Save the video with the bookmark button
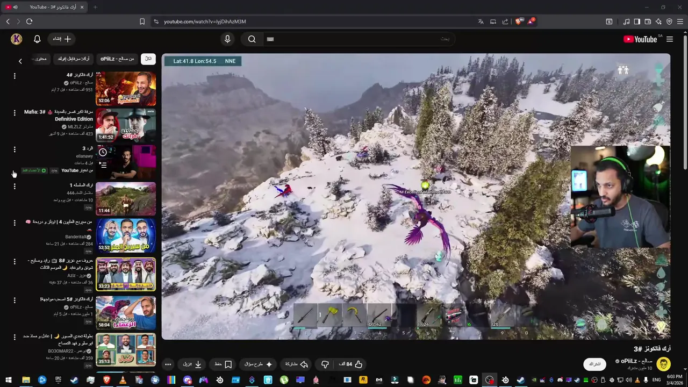Image resolution: width=688 pixels, height=387 pixels. (223, 364)
